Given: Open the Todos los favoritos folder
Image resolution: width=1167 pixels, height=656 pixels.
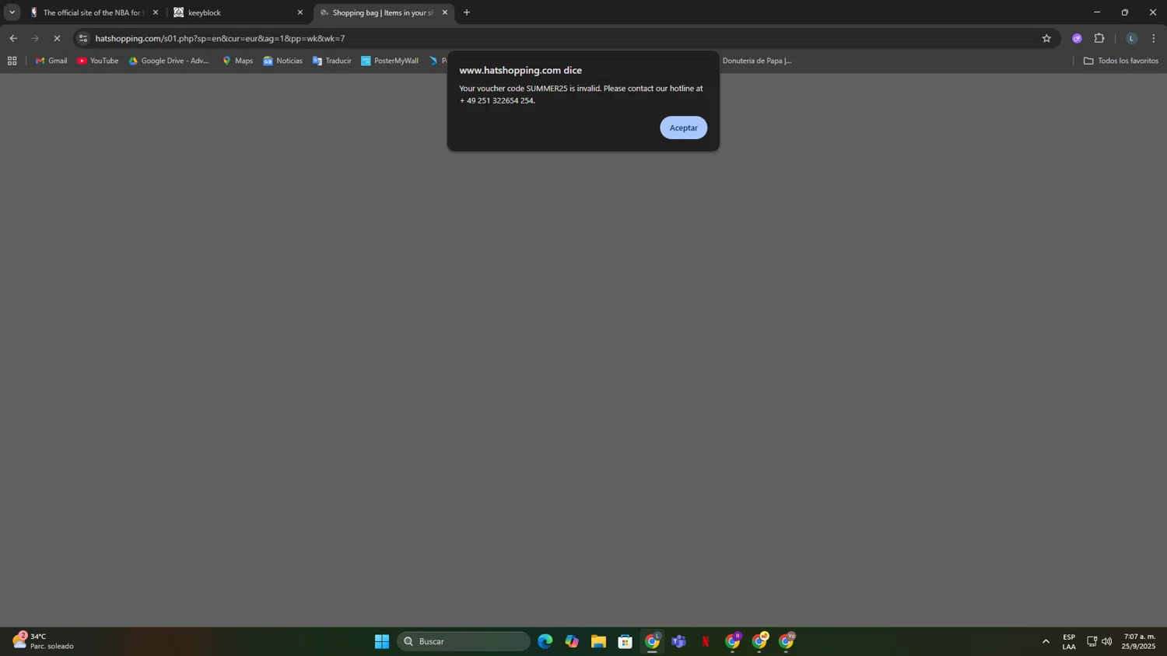Looking at the screenshot, I should pyautogui.click(x=1120, y=61).
